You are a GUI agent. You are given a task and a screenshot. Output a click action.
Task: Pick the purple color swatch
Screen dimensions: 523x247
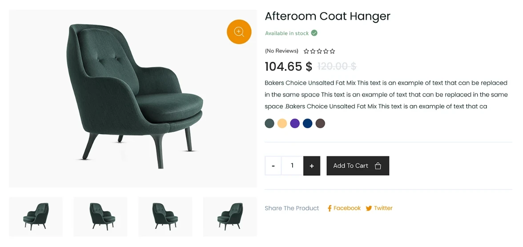tap(295, 123)
